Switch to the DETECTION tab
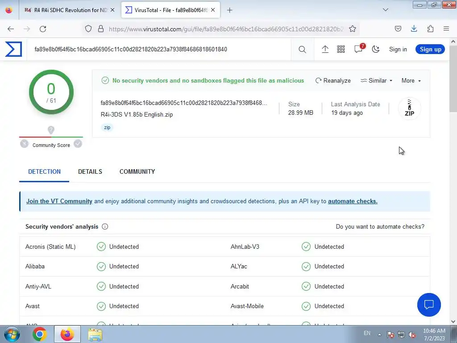Image resolution: width=457 pixels, height=343 pixels. click(44, 171)
